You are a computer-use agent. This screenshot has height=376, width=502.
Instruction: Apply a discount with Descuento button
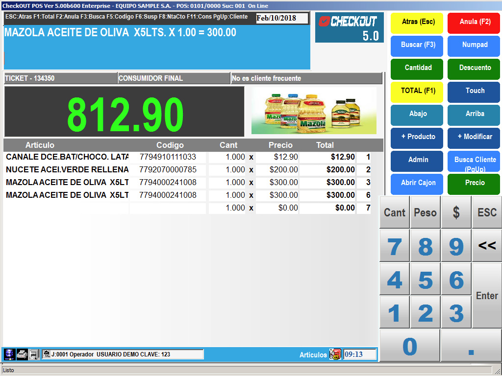[x=474, y=69]
